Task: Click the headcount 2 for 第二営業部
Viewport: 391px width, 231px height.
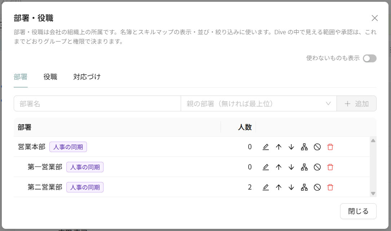Action: [250, 187]
